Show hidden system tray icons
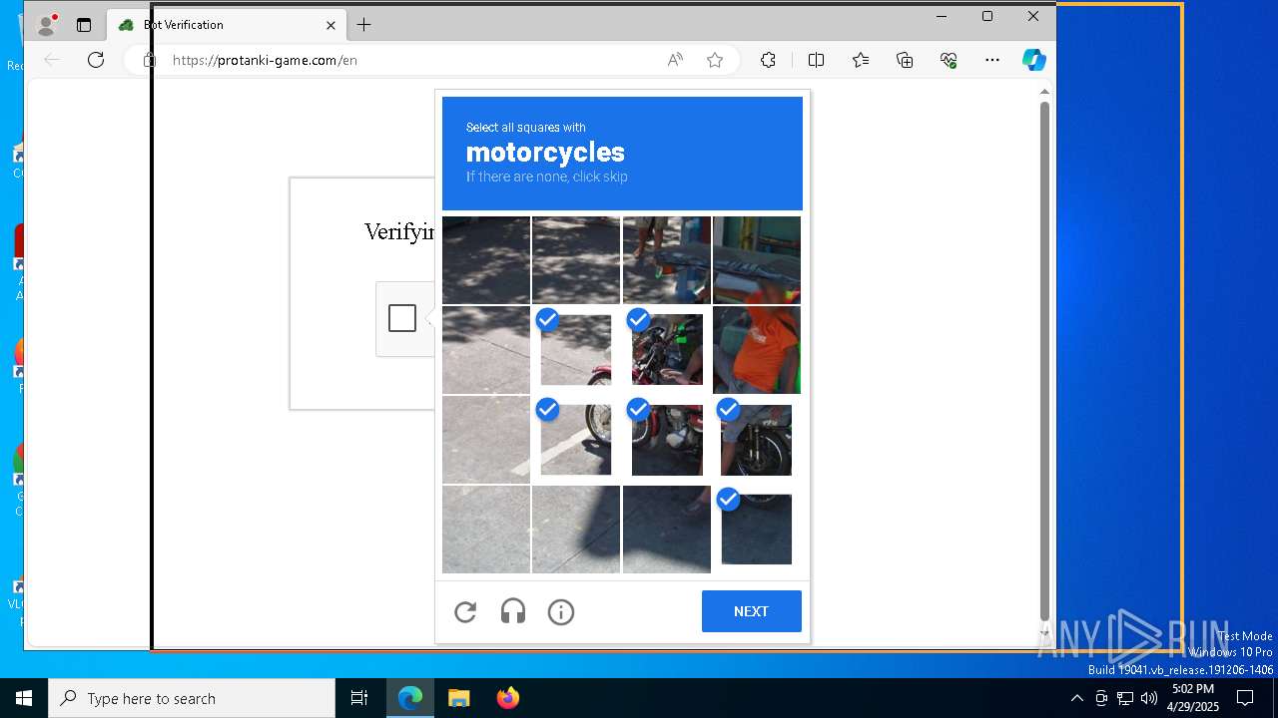Image resolution: width=1278 pixels, height=718 pixels. [x=1076, y=698]
